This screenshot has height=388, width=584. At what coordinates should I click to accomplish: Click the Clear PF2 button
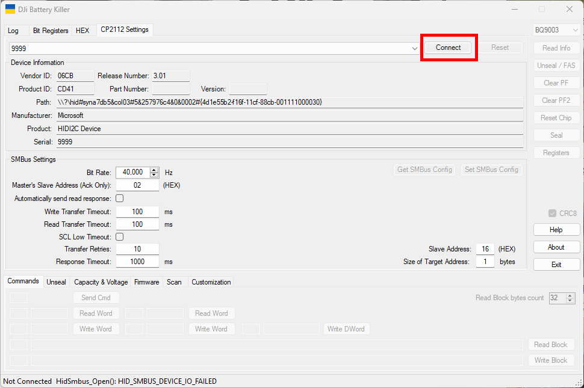556,100
